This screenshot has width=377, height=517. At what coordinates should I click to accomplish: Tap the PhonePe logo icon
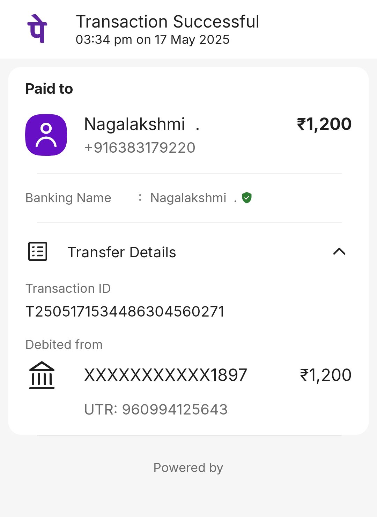tap(37, 29)
